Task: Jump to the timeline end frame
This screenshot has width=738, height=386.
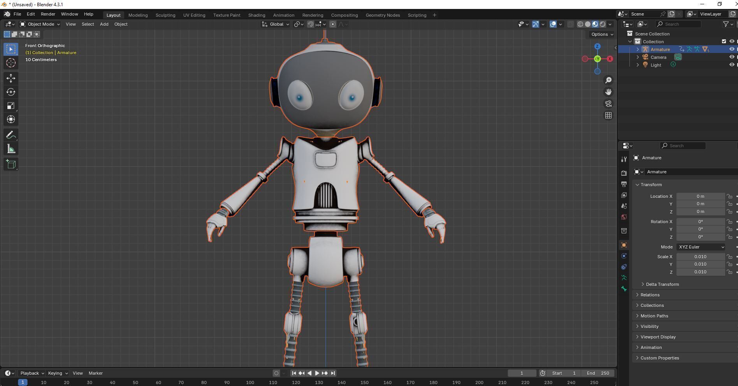Action: [x=333, y=373]
